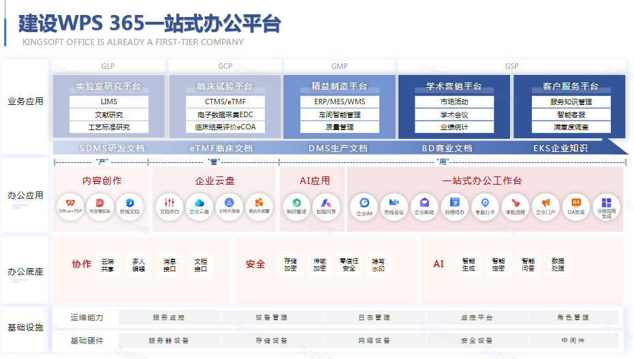Click the 角色管理 cell
634x359 pixels.
coord(573,317)
